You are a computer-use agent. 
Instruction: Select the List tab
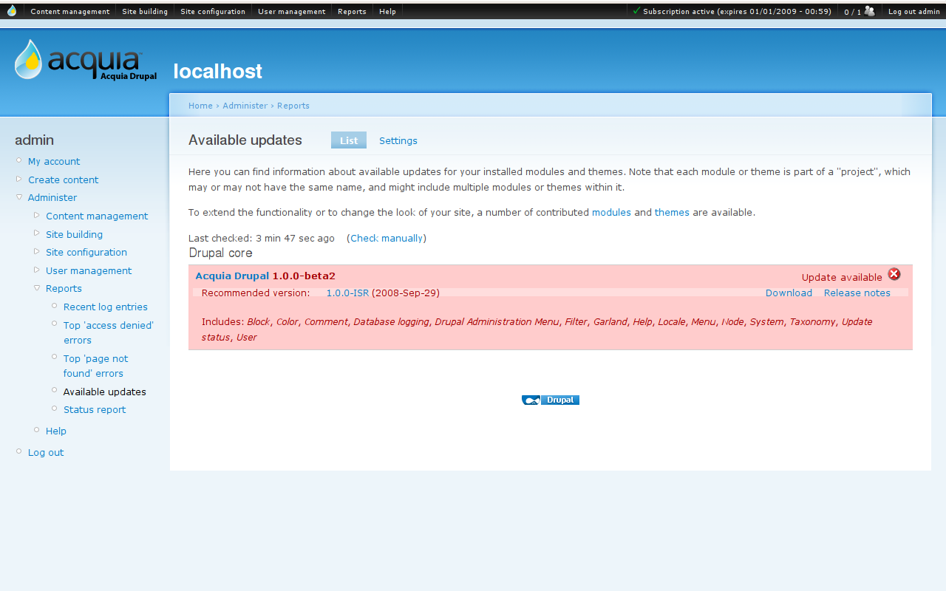[x=348, y=140]
